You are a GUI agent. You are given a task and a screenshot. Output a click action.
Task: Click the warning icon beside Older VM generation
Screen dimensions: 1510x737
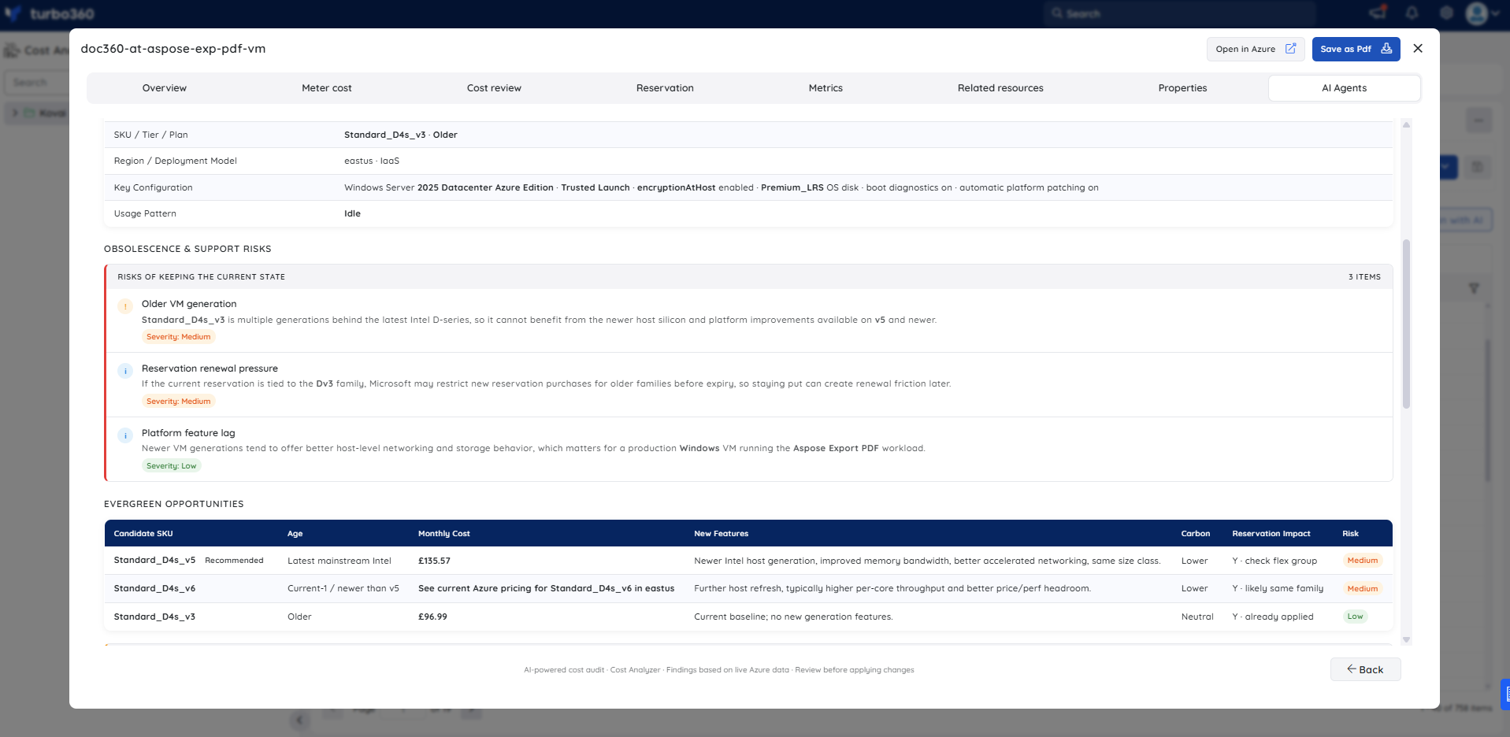pos(125,306)
